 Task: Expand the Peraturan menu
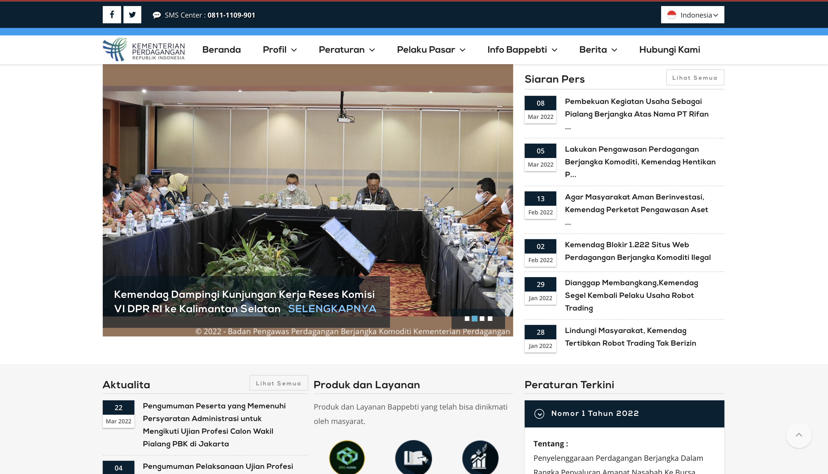[x=347, y=50]
